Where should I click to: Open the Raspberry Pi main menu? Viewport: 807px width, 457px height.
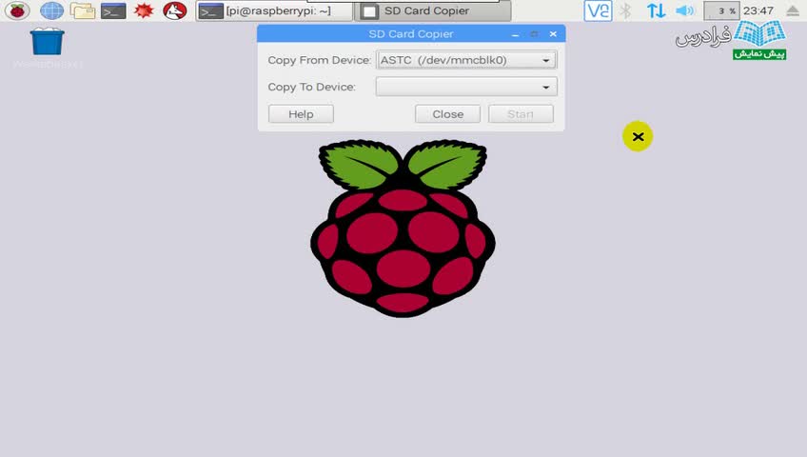coord(17,10)
